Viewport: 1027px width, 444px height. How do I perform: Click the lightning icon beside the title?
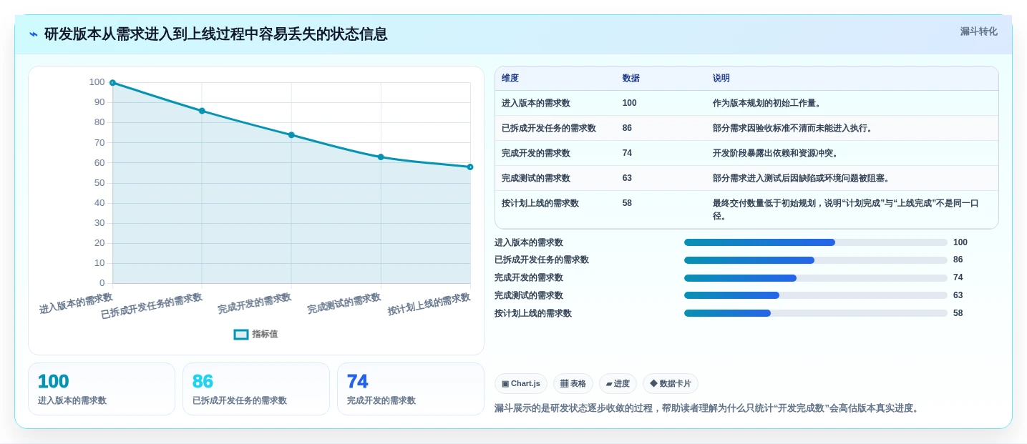(x=34, y=34)
